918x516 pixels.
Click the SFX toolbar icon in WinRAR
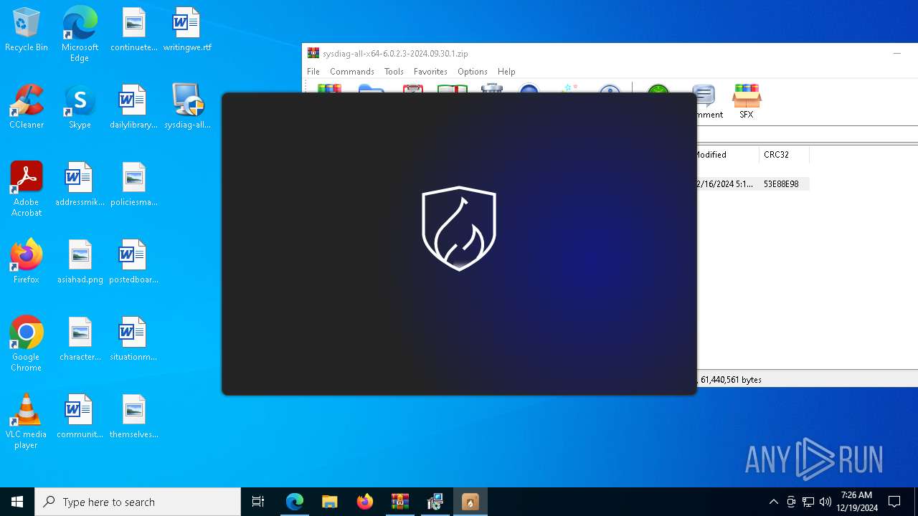(x=747, y=102)
